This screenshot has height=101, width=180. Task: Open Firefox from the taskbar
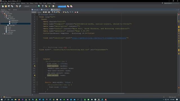[x=19, y=100]
